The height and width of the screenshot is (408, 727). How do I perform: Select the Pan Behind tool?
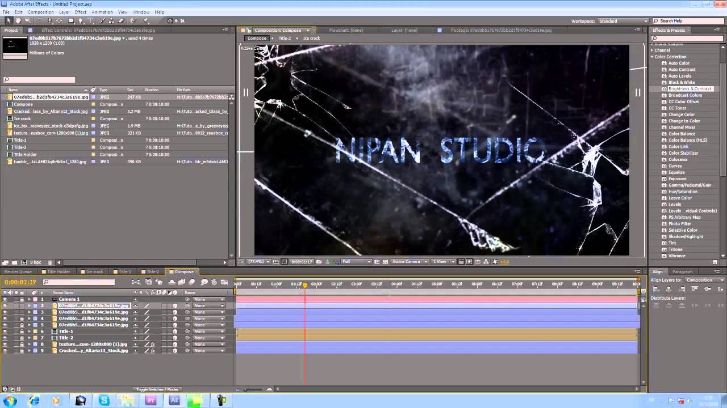59,20
